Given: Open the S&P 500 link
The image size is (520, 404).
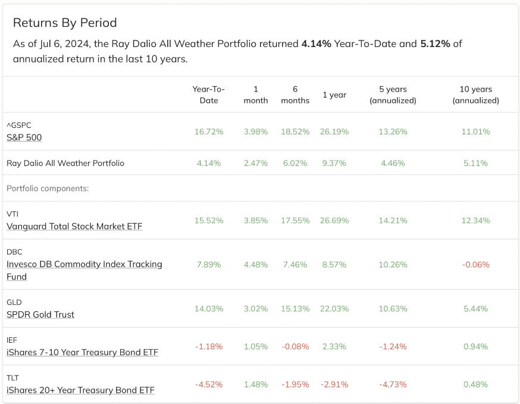Looking at the screenshot, I should pyautogui.click(x=24, y=137).
